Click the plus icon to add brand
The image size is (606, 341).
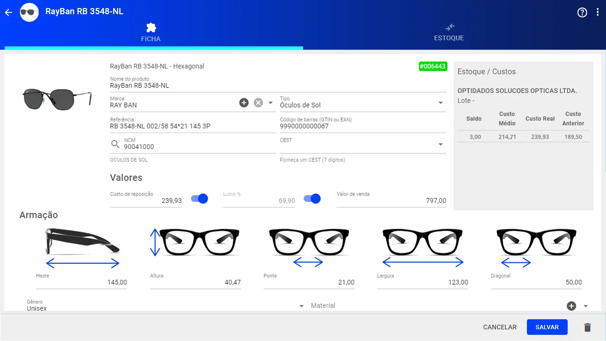(244, 103)
